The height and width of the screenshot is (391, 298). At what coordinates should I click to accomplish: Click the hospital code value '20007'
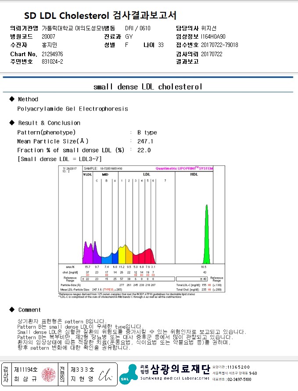tap(48, 36)
